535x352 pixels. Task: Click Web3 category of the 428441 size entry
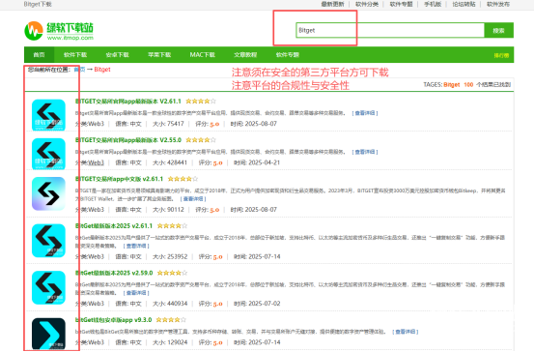tap(96, 162)
